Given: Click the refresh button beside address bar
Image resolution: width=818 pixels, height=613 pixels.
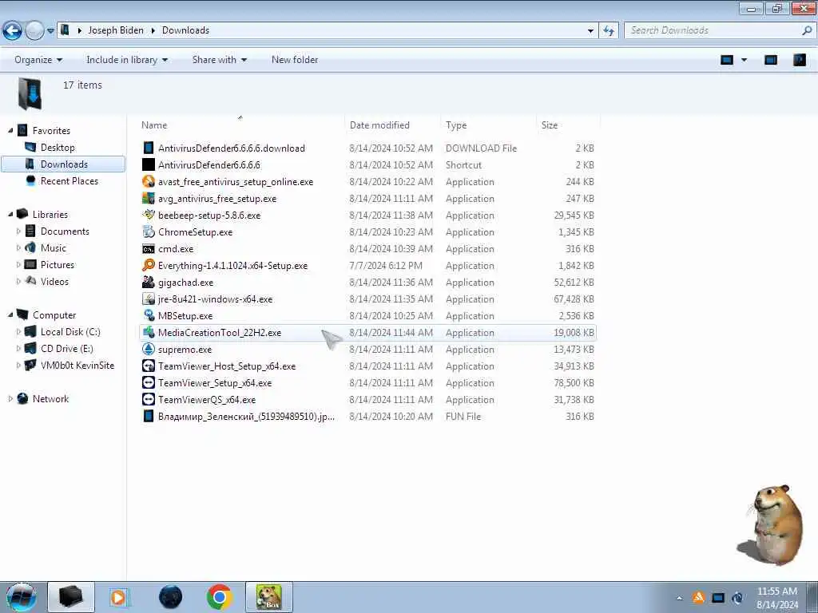Looking at the screenshot, I should (x=608, y=31).
